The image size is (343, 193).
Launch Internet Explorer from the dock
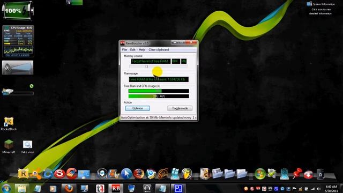point(163,174)
